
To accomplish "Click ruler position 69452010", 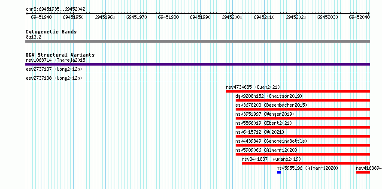I will point(264,17).
